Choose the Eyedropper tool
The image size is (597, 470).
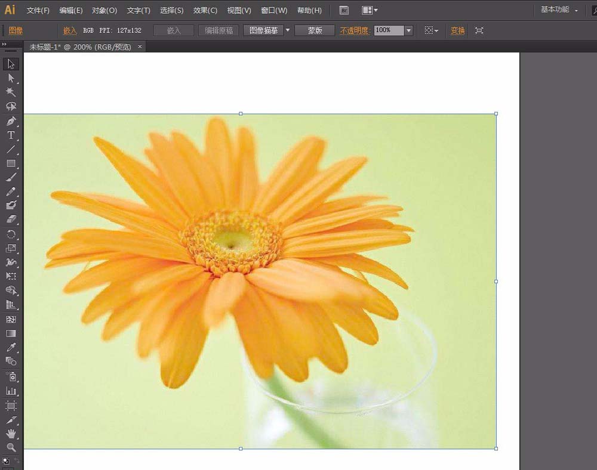click(11, 347)
